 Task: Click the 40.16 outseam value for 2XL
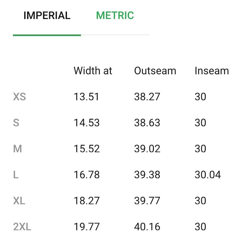147,227
